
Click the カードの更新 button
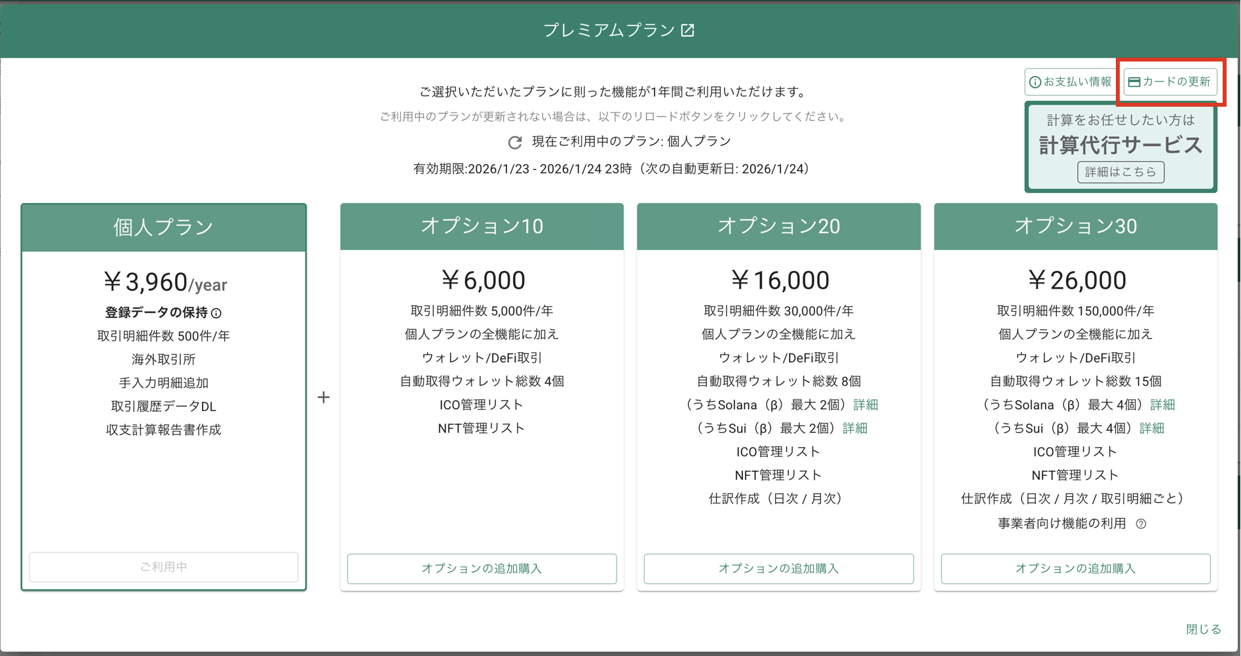point(1170,82)
